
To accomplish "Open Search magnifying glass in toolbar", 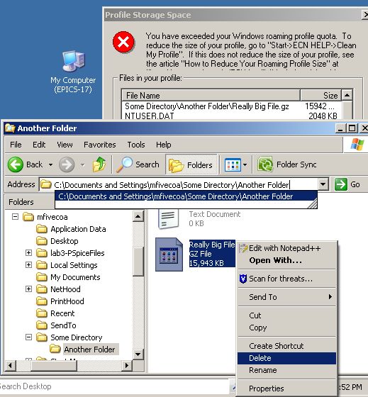I will tap(124, 164).
